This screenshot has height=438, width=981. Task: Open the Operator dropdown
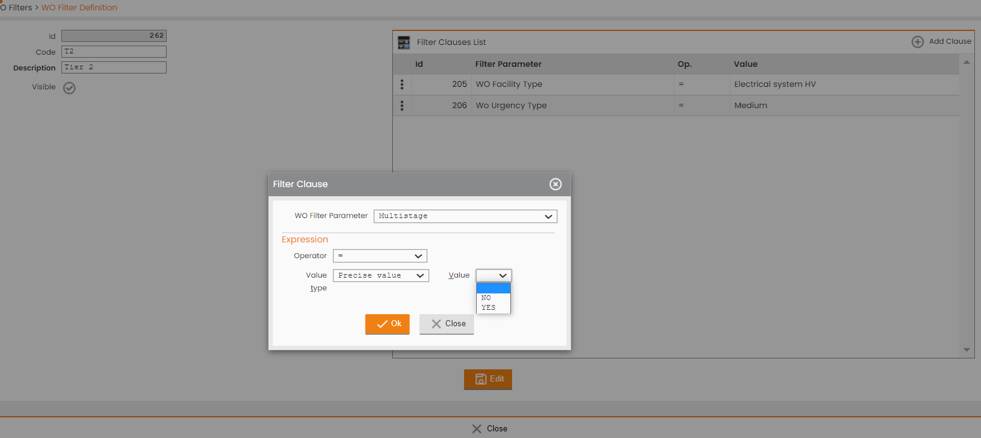[380, 256]
